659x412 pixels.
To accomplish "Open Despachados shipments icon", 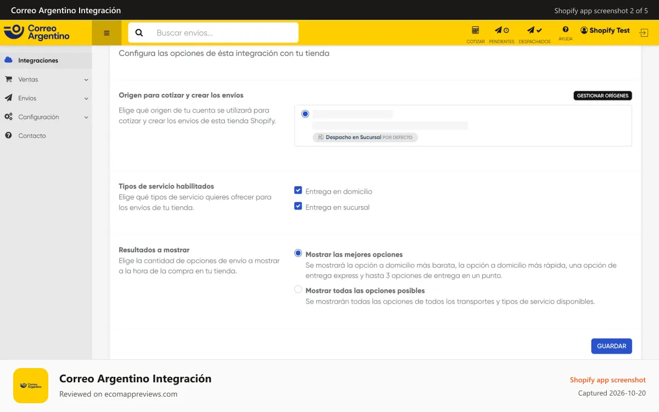I will [534, 30].
